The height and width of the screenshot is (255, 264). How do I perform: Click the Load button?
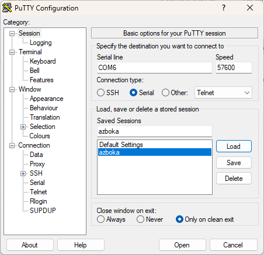tap(234, 146)
